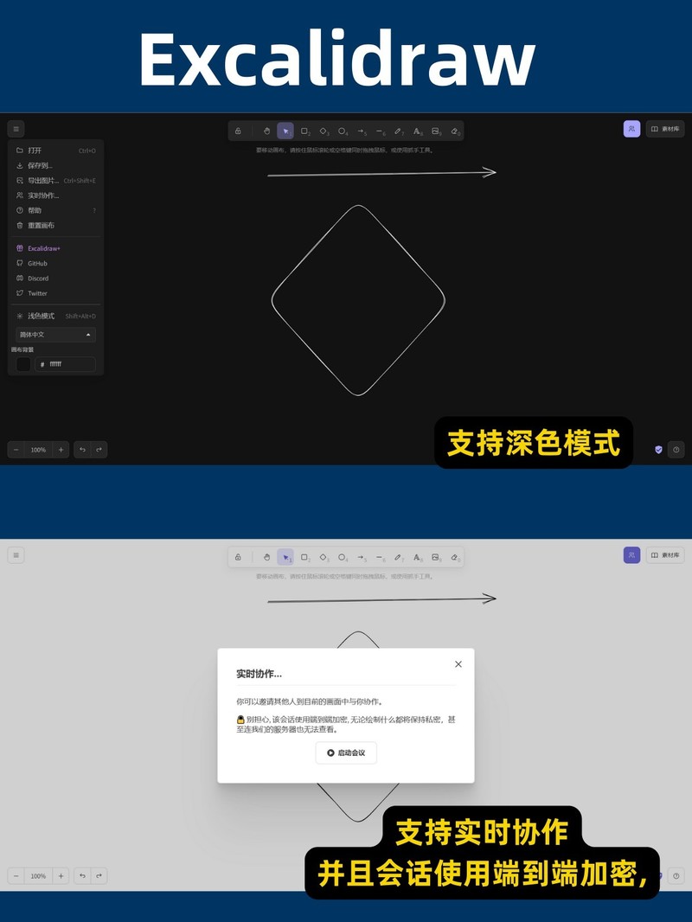Image resolution: width=692 pixels, height=922 pixels.
Task: Undo last action in light-mode screenshot
Action: (82, 876)
